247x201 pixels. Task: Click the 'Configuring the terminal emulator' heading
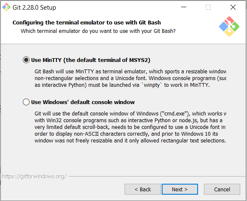pyautogui.click(x=87, y=22)
